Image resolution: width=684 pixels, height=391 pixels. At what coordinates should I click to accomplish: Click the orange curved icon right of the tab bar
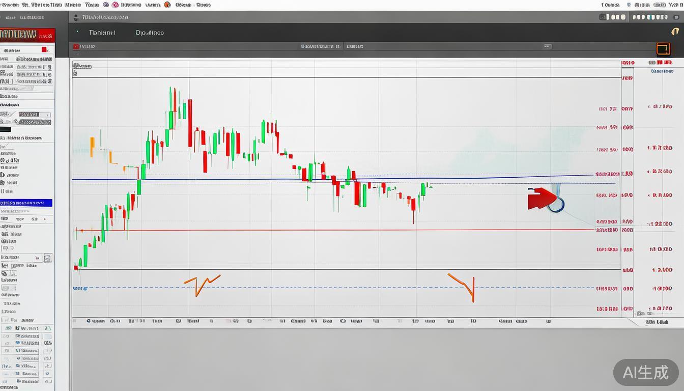click(675, 32)
